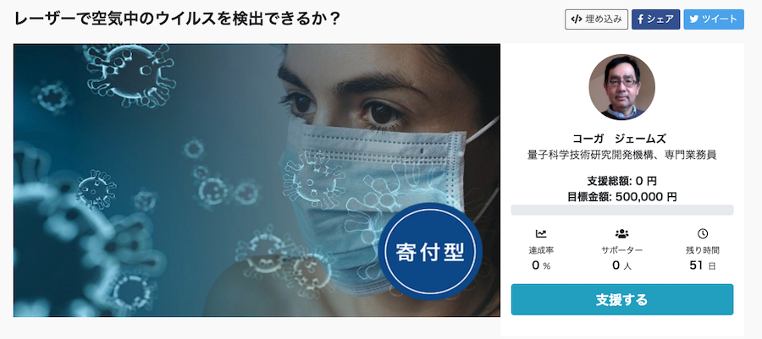Click the 残り時間 clock icon
762x339 pixels.
coord(702,234)
